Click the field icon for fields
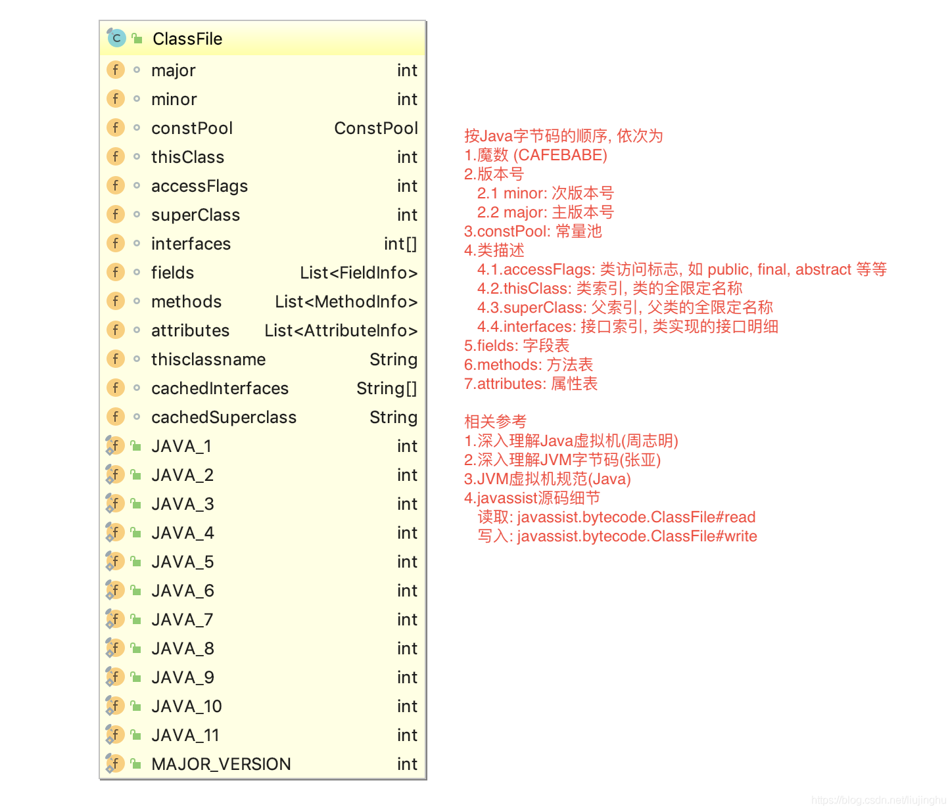952x812 pixels. point(116,272)
